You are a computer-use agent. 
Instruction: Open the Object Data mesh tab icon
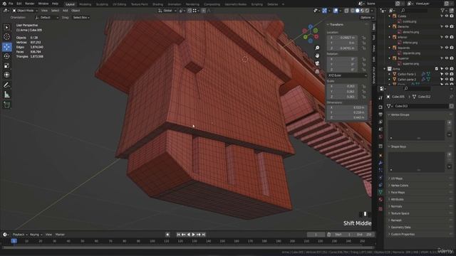pos(380,192)
